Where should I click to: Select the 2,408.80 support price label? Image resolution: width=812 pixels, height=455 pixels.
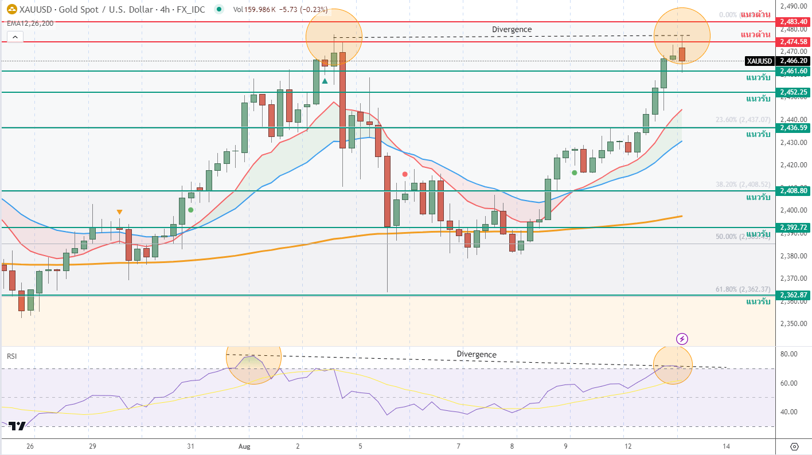(x=793, y=191)
